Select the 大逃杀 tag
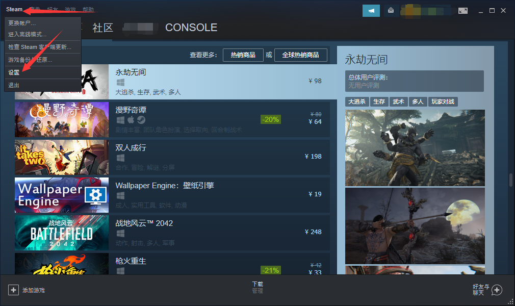The height and width of the screenshot is (306, 515). [357, 102]
